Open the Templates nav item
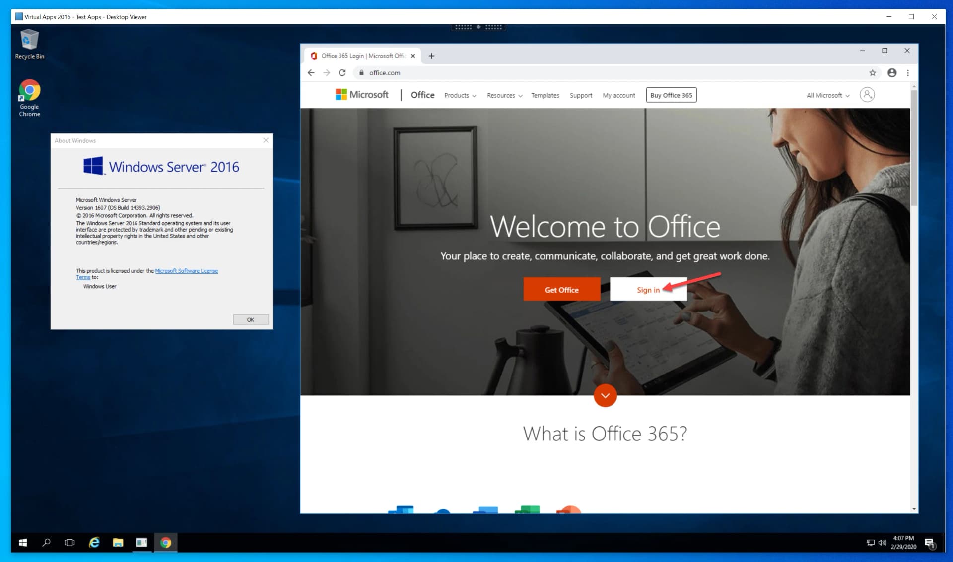The height and width of the screenshot is (562, 953). (x=545, y=95)
